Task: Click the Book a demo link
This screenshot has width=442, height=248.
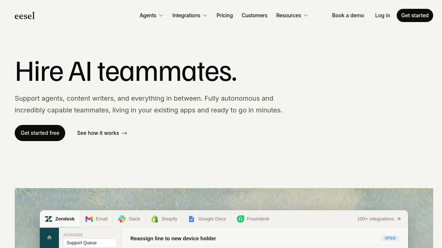Action: 348,15
